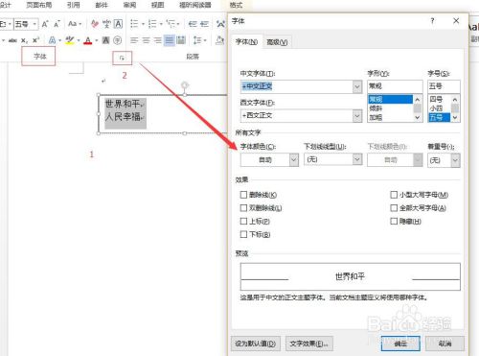Image resolution: width=479 pixels, height=356 pixels.
Task: Toggle the 隐藏(H) hidden text checkbox
Action: point(394,221)
